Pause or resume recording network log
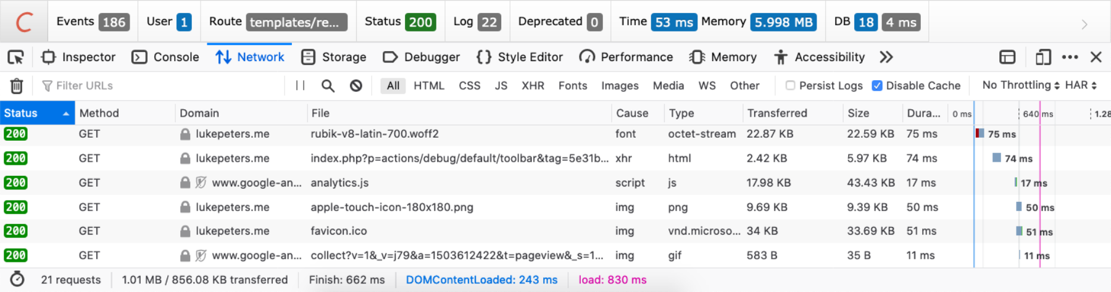 pyautogui.click(x=300, y=86)
